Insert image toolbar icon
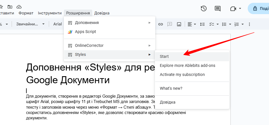This screenshot has height=125, width=269. pyautogui.click(x=179, y=24)
